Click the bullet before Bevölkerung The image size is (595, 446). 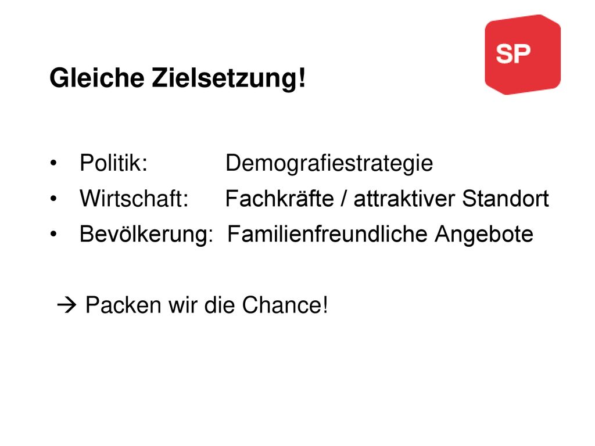(x=53, y=234)
